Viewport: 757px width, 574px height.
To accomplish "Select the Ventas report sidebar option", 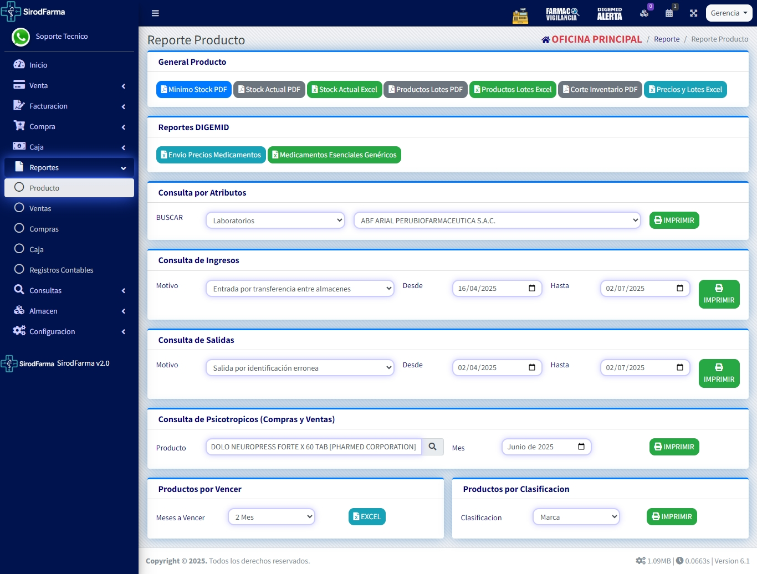I will (x=40, y=208).
